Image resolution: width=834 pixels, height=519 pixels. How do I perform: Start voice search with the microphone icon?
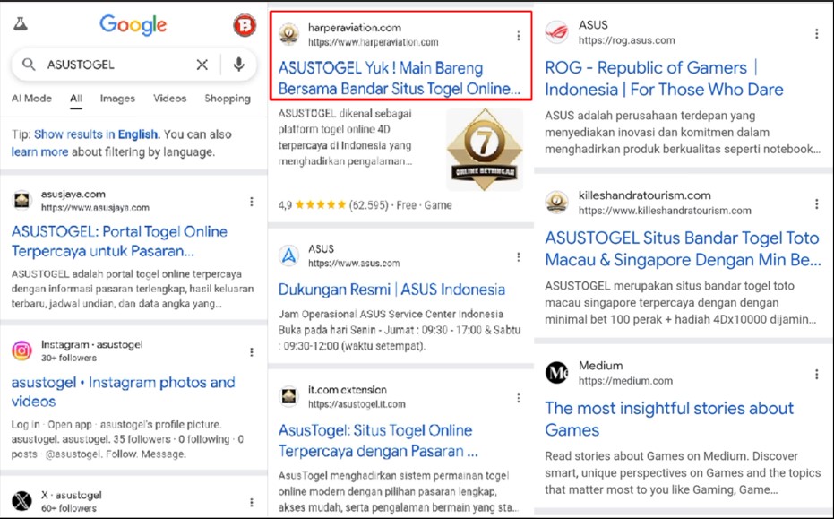(x=238, y=65)
